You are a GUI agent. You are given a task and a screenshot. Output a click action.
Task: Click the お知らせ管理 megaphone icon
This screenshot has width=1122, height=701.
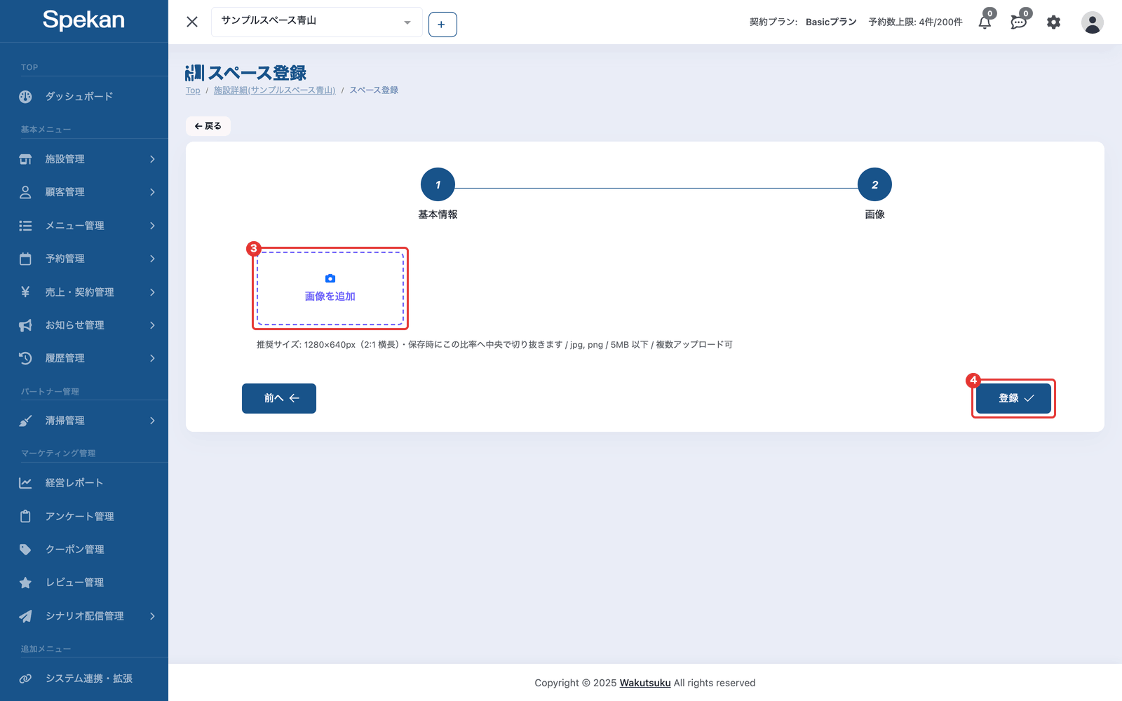coord(25,325)
